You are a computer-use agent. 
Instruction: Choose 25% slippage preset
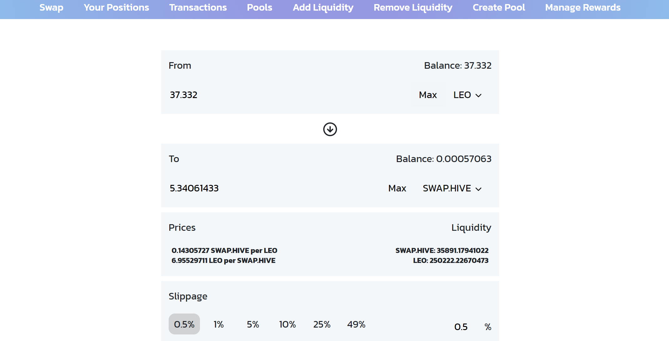(x=322, y=324)
